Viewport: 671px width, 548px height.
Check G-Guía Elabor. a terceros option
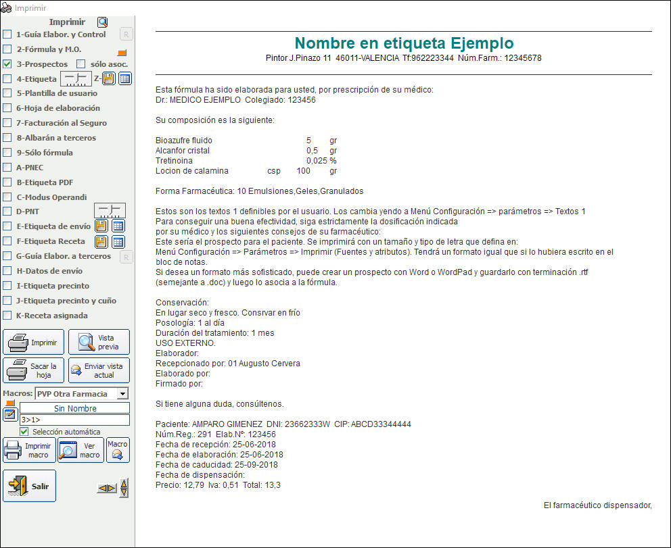[7, 256]
